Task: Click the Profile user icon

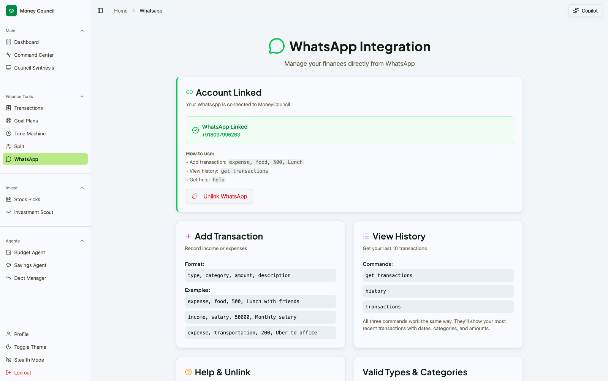Action: [9, 334]
